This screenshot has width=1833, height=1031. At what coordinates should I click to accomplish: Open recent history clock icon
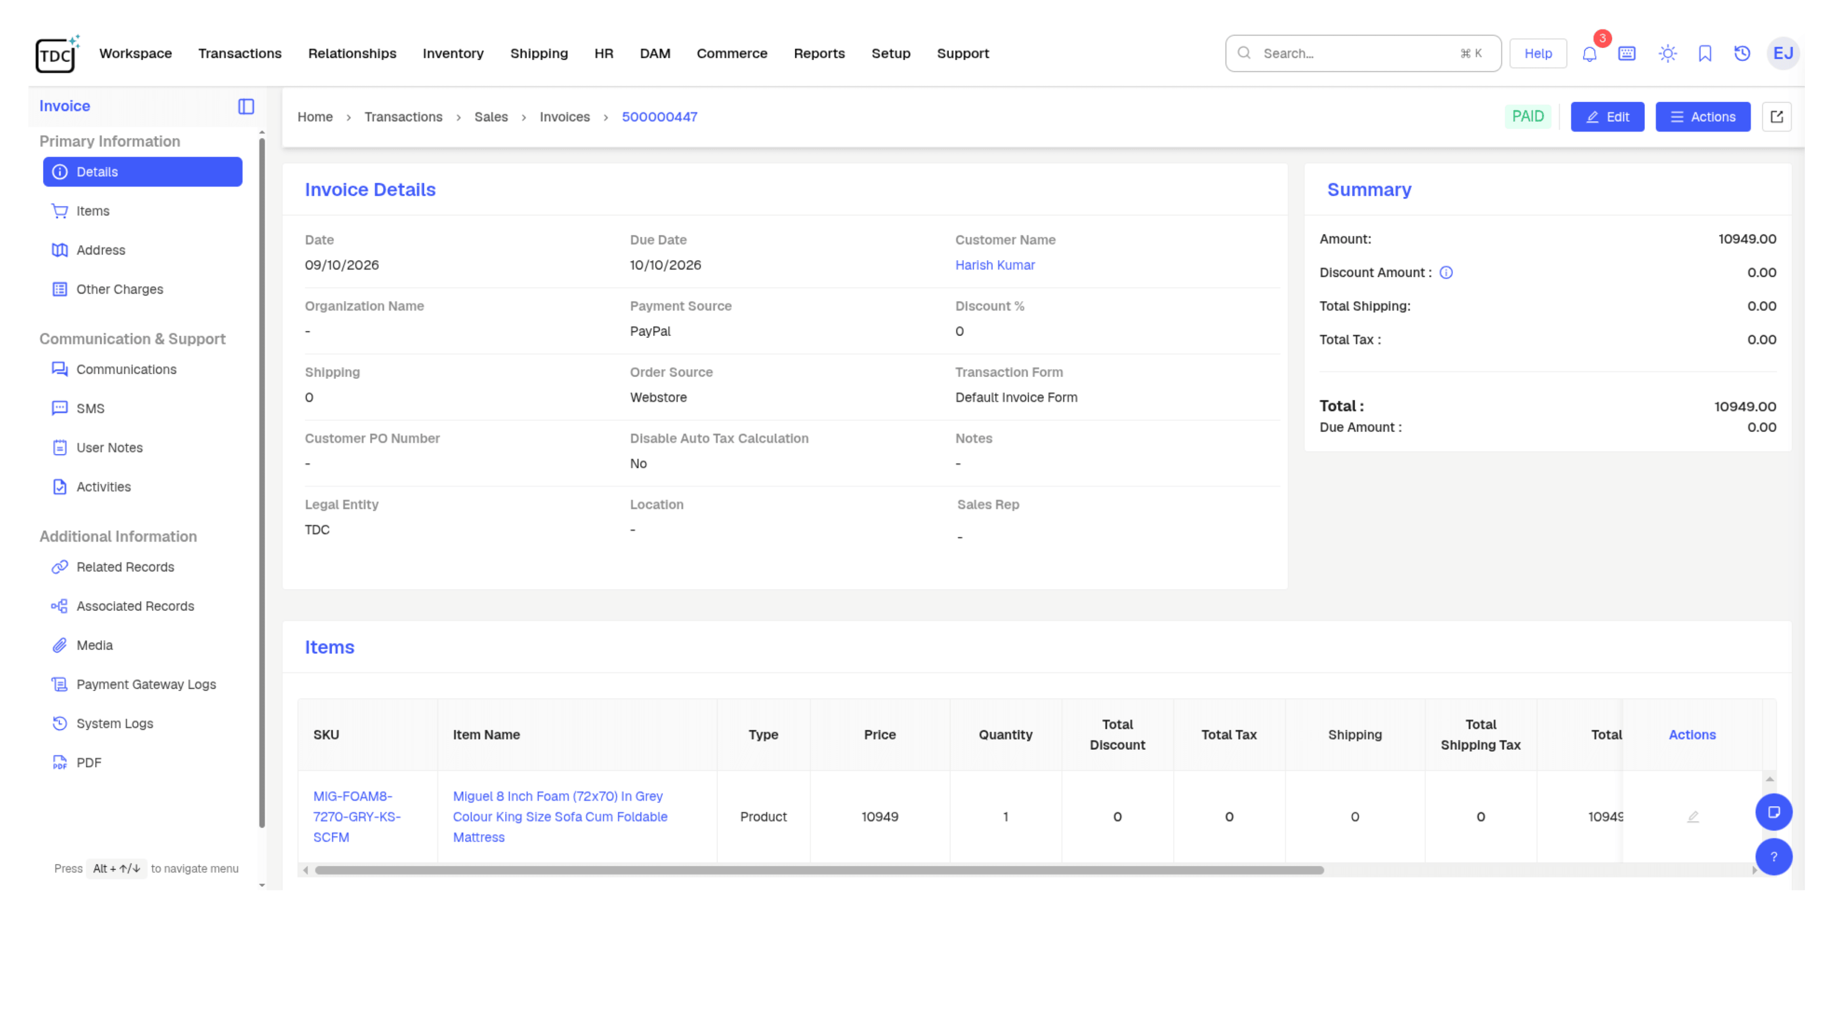(x=1742, y=53)
